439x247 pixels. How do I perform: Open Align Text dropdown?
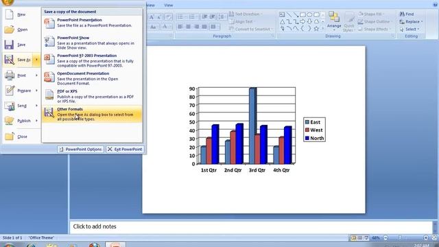pos(242,21)
